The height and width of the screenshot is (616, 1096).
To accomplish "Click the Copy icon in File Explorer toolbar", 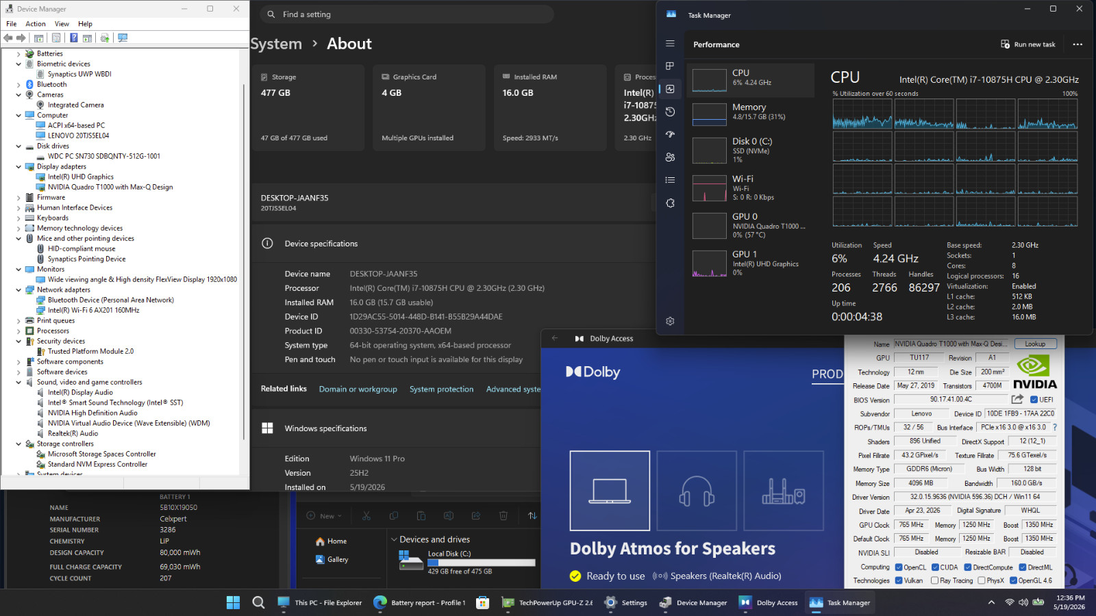I will click(x=394, y=515).
